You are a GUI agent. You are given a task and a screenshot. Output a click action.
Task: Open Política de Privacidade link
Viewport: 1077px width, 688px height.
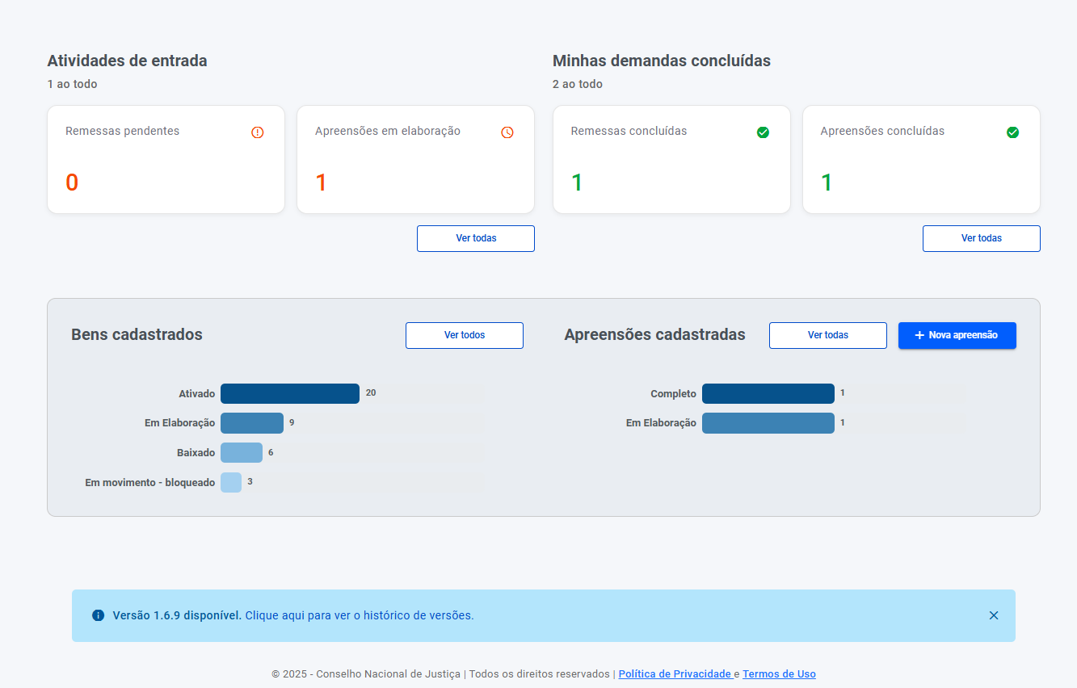click(x=675, y=674)
